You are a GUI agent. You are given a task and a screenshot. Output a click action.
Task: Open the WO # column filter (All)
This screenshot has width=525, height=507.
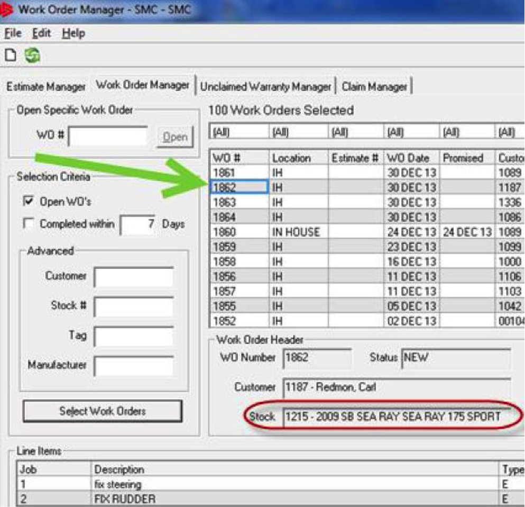pos(239,132)
